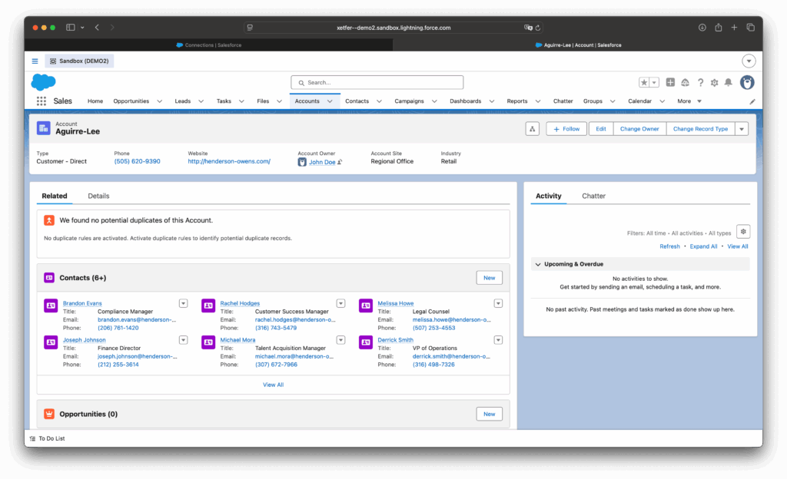Open the Tasks nav dropdown chevron
The height and width of the screenshot is (479, 787).
241,101
